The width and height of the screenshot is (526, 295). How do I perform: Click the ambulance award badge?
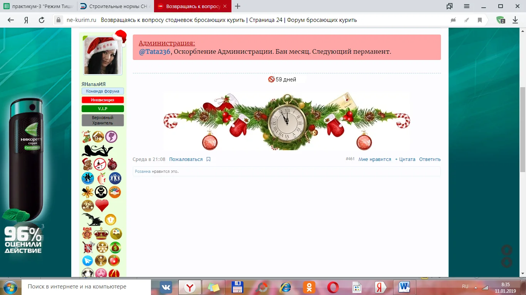(116, 234)
